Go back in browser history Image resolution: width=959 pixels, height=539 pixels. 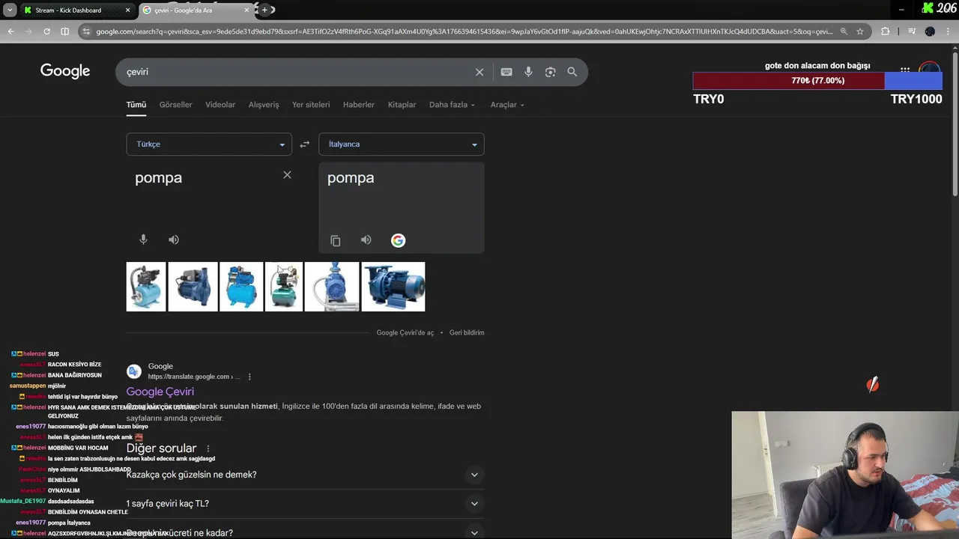(10, 31)
